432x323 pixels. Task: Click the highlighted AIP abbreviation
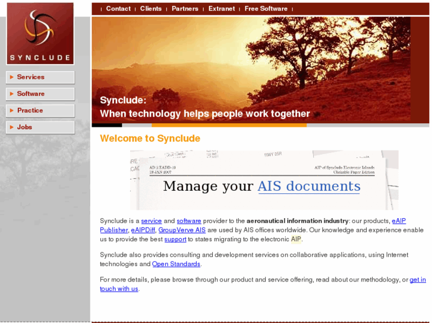tap(296, 239)
